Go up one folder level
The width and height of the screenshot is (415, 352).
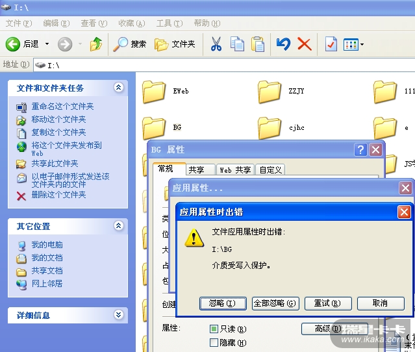pos(96,44)
